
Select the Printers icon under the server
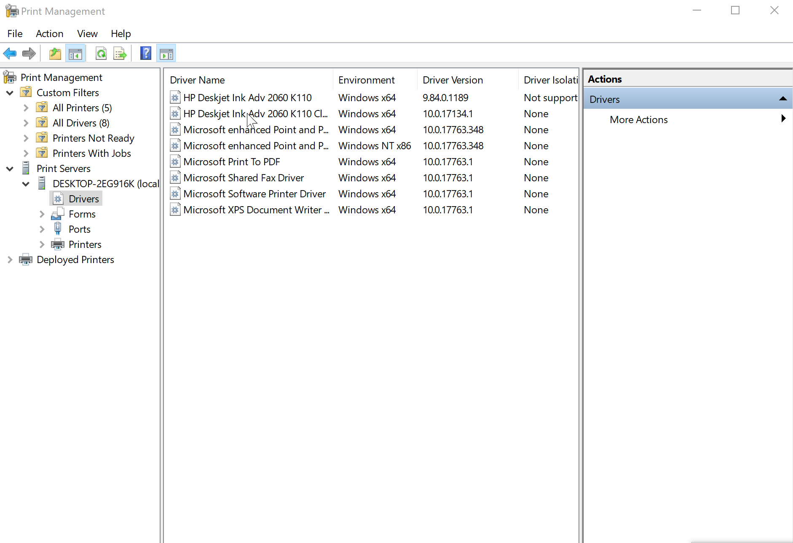click(58, 244)
